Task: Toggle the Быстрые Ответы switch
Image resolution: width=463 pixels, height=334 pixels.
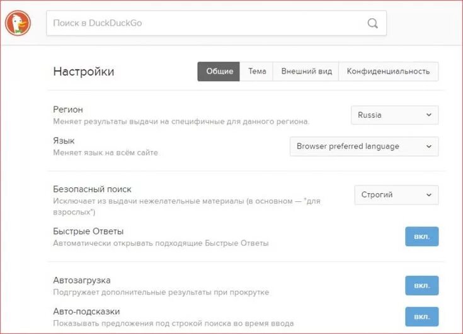Action: pos(421,237)
